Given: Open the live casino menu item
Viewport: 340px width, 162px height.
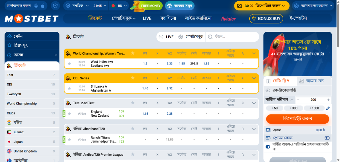Looking at the screenshot, I should (x=198, y=19).
